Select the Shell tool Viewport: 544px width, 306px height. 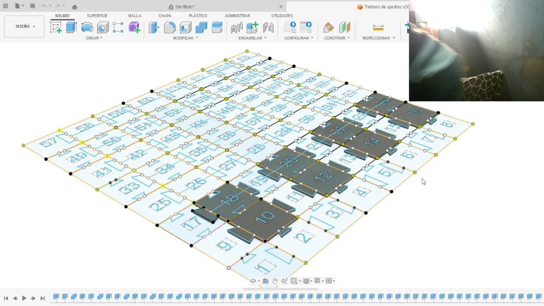click(185, 28)
